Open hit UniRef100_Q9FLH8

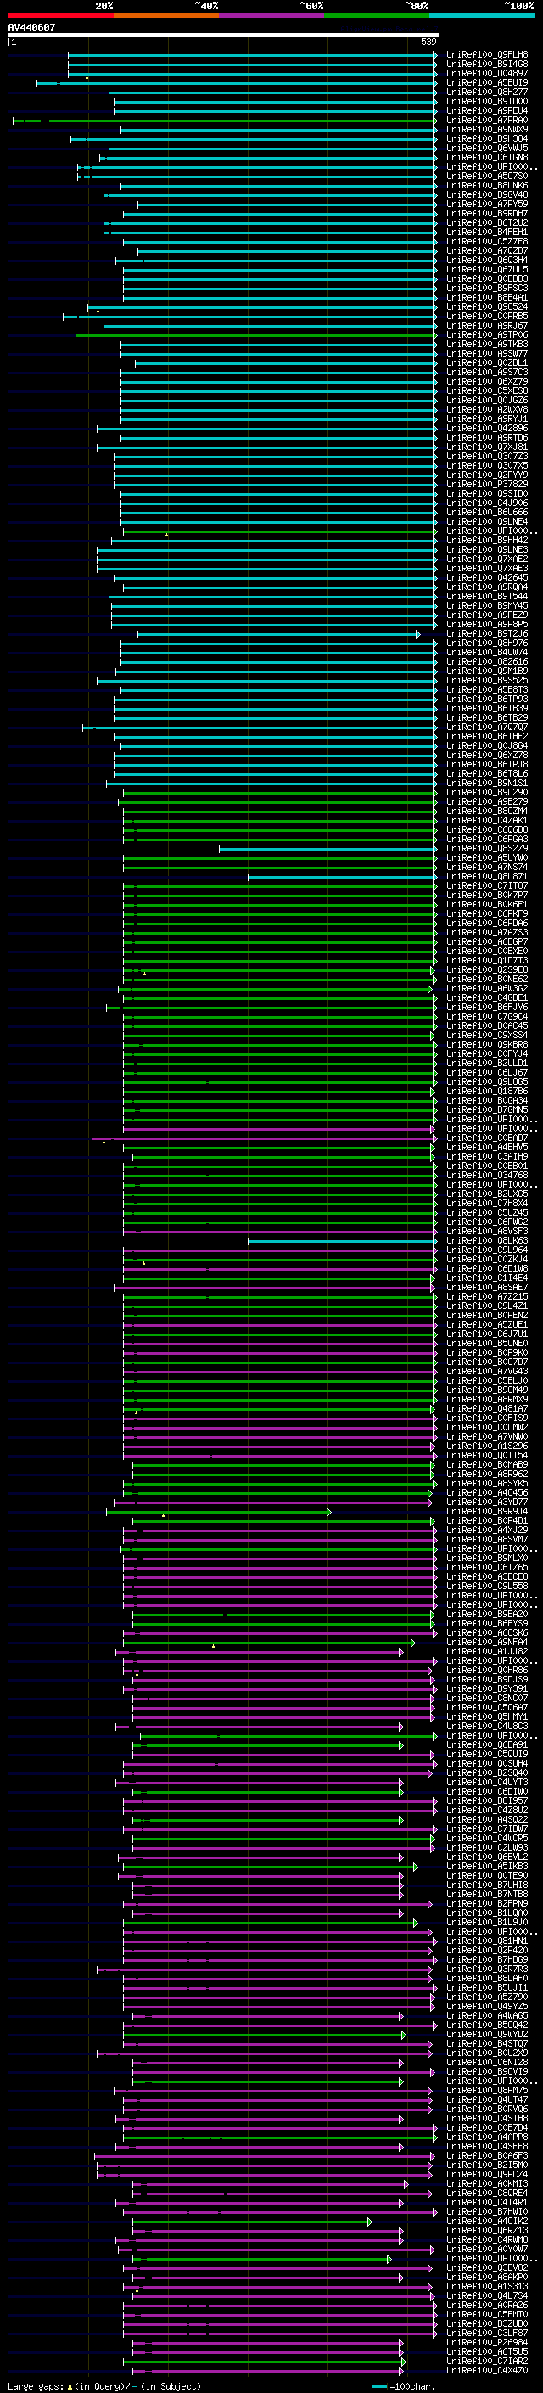click(486, 55)
